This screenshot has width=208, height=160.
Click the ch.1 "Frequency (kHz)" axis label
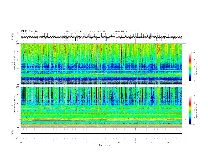pos(15,61)
